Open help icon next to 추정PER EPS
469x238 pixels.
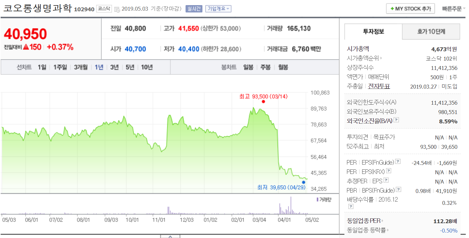[386, 180]
